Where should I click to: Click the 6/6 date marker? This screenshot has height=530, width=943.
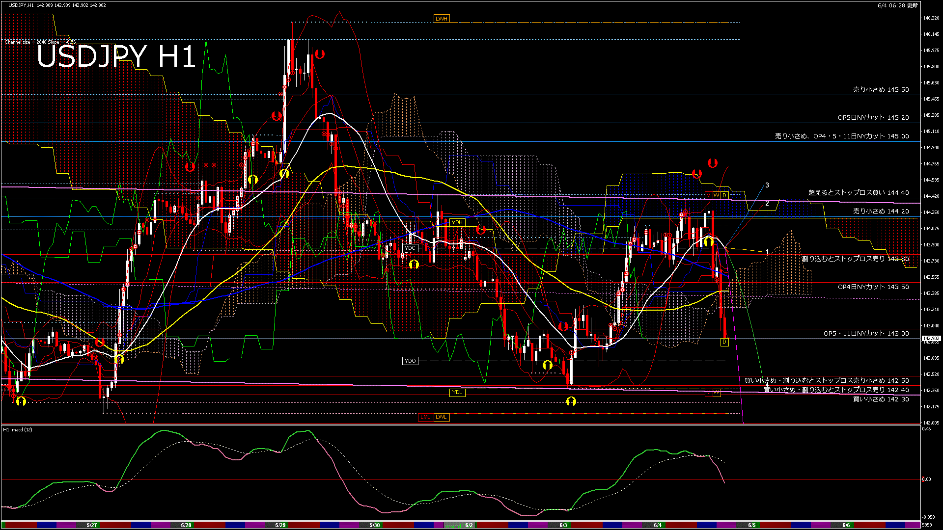[x=846, y=525]
